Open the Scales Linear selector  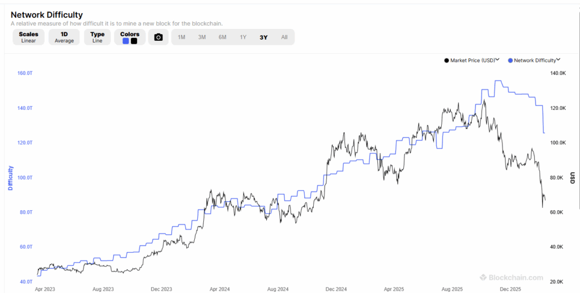click(28, 37)
